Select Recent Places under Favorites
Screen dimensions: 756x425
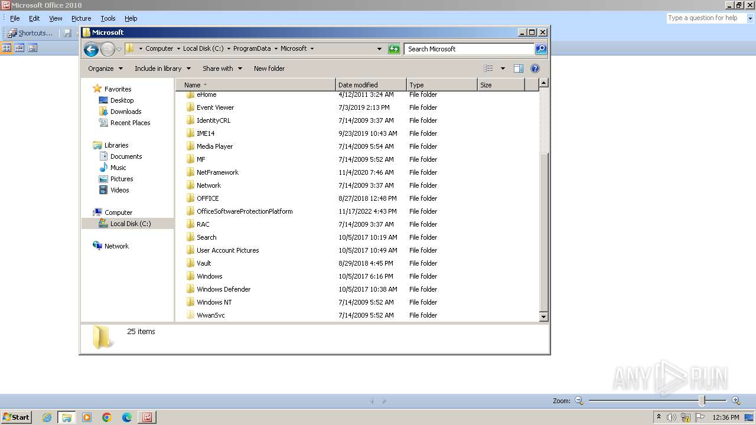coord(130,123)
